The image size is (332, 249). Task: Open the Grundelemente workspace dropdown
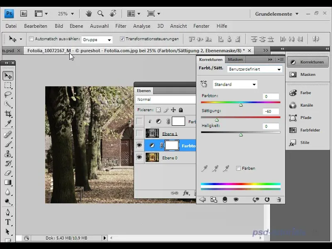[276, 14]
